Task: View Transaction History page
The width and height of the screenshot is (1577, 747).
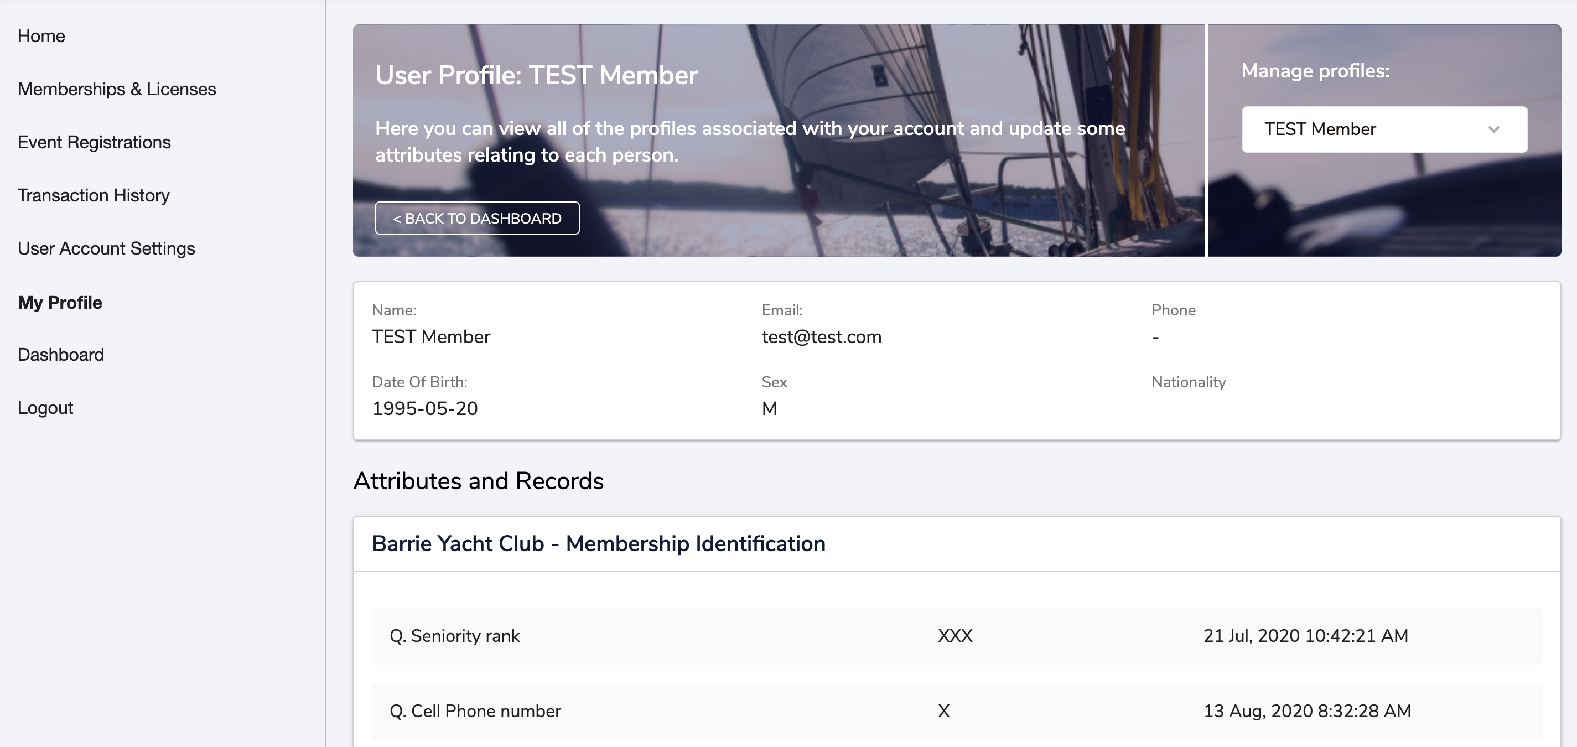Action: [x=93, y=195]
